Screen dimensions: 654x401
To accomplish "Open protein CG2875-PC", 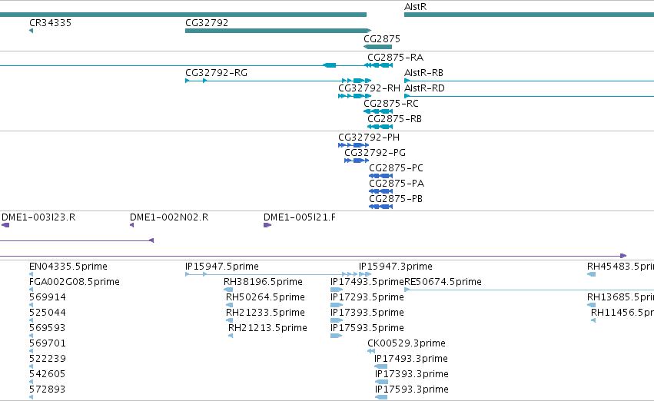I will 396,168.
